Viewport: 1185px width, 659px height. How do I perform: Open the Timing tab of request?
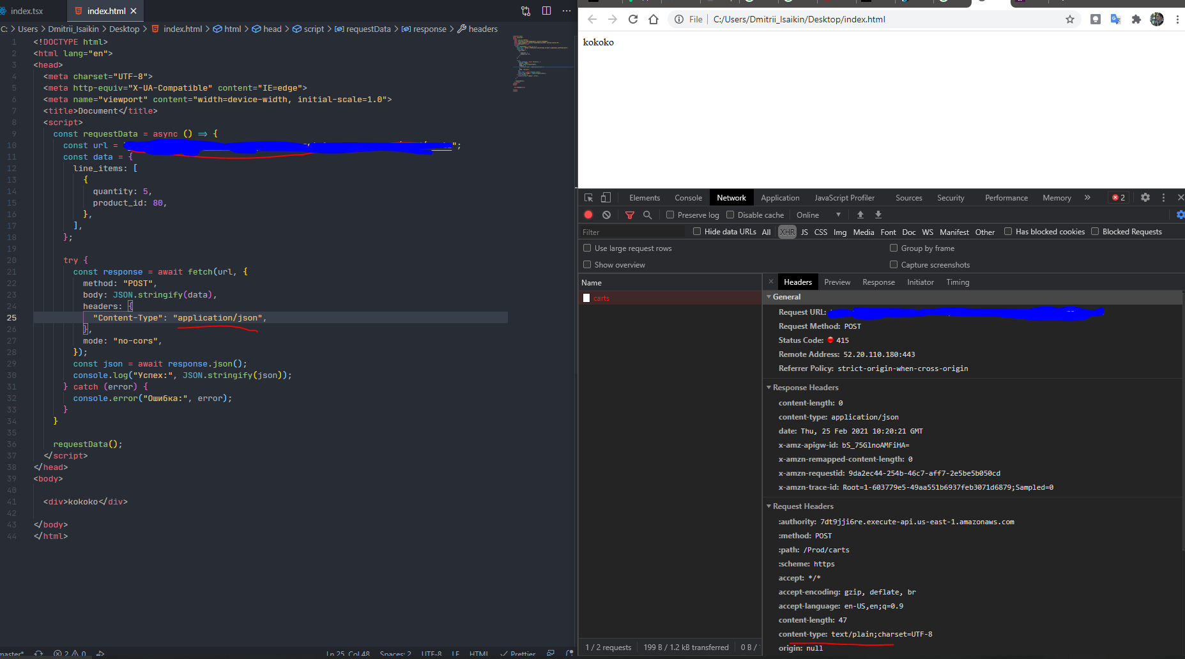pyautogui.click(x=958, y=282)
